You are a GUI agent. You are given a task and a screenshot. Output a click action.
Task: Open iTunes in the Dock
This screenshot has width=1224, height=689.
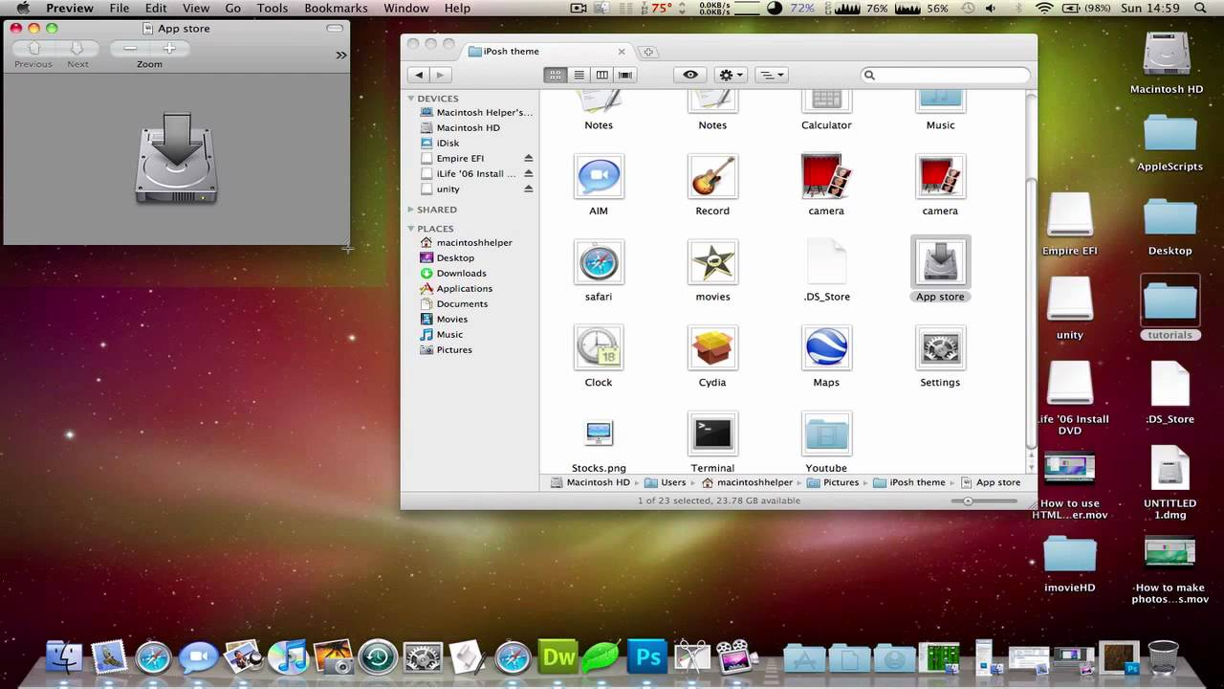[x=288, y=657]
